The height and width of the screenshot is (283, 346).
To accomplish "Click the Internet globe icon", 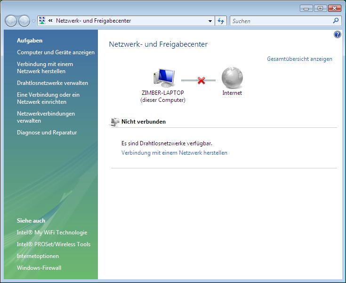I will pyautogui.click(x=232, y=78).
